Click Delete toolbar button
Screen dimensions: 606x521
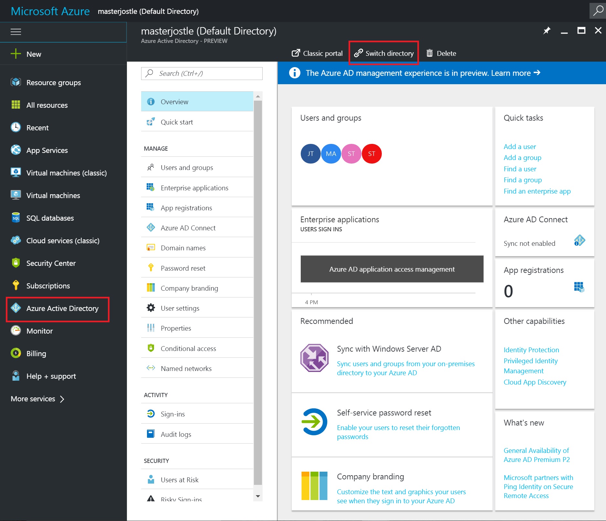point(441,53)
